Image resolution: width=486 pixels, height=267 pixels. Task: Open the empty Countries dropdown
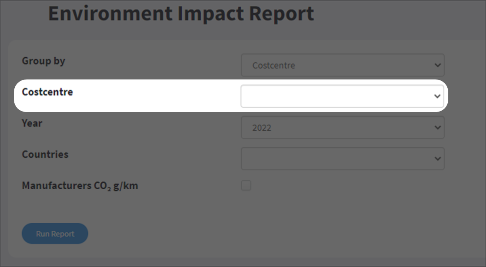click(x=343, y=159)
